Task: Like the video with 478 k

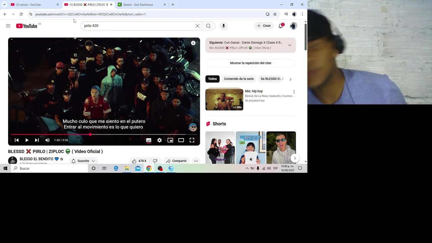Action: pos(139,161)
